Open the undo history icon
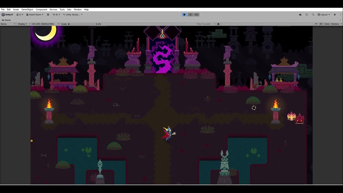Screen dimensions: 343x193 (x=307, y=15)
